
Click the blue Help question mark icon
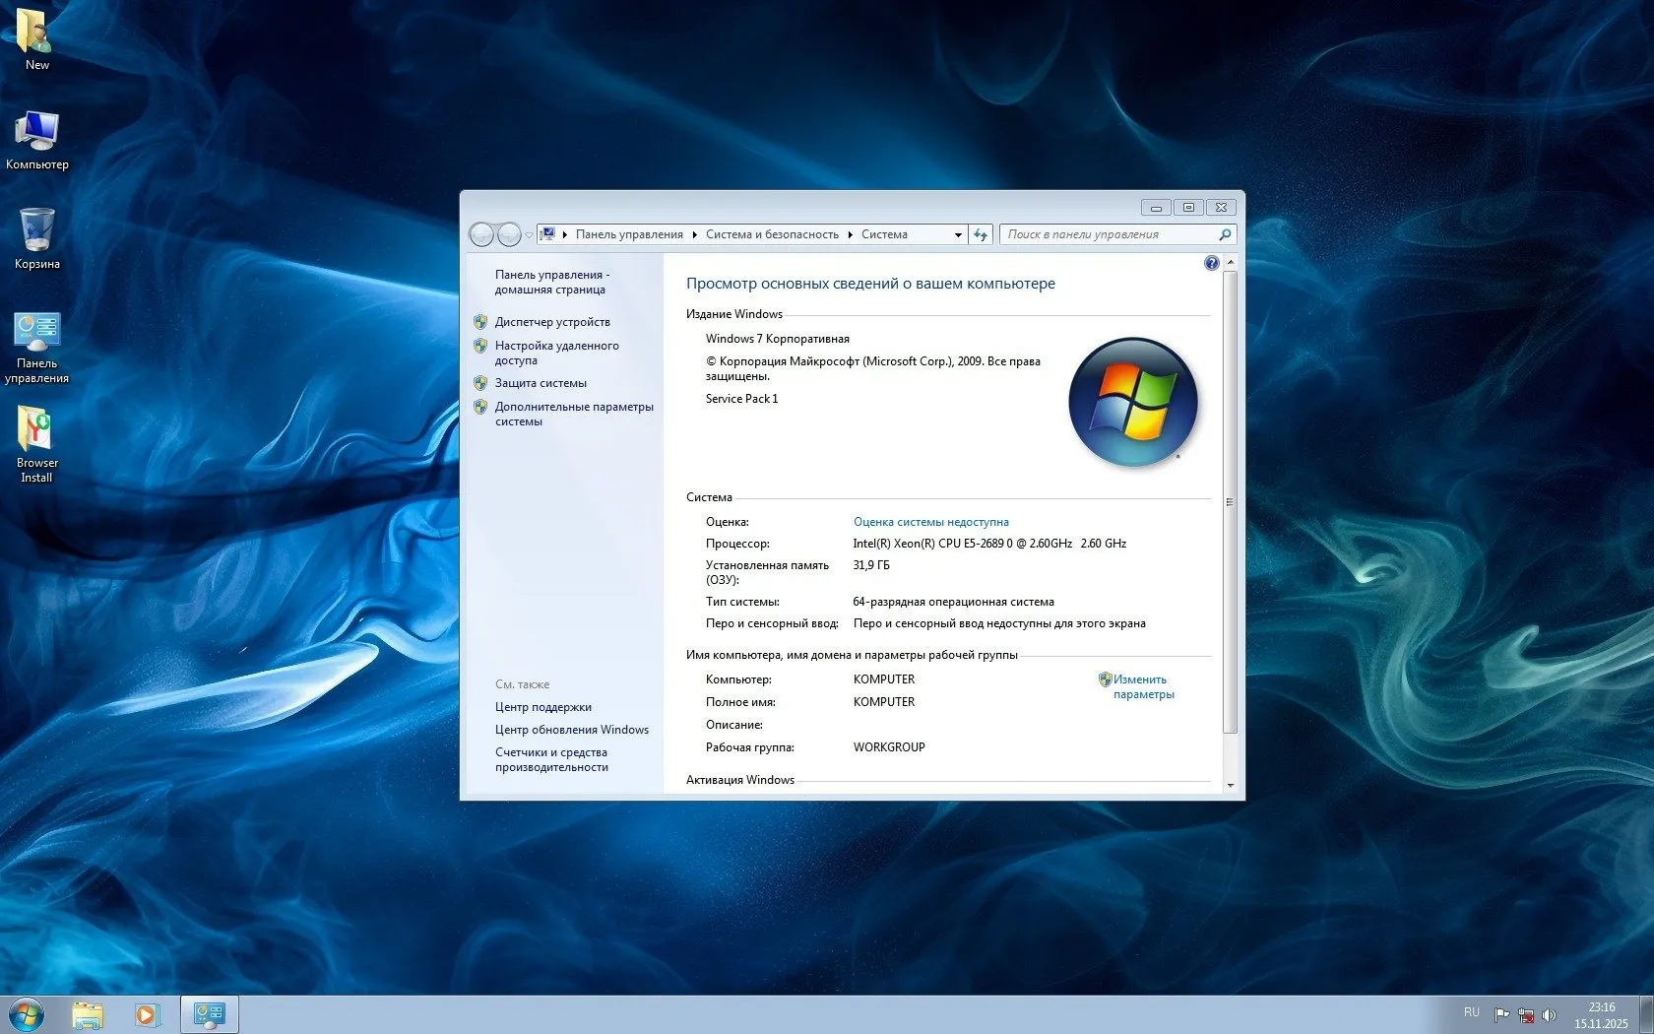tap(1210, 264)
